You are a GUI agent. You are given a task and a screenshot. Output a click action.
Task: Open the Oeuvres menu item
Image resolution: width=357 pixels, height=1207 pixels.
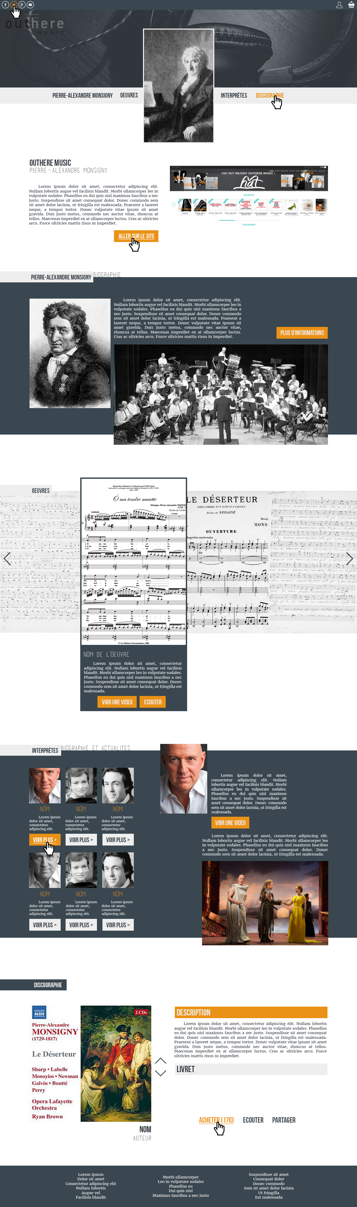(x=129, y=95)
